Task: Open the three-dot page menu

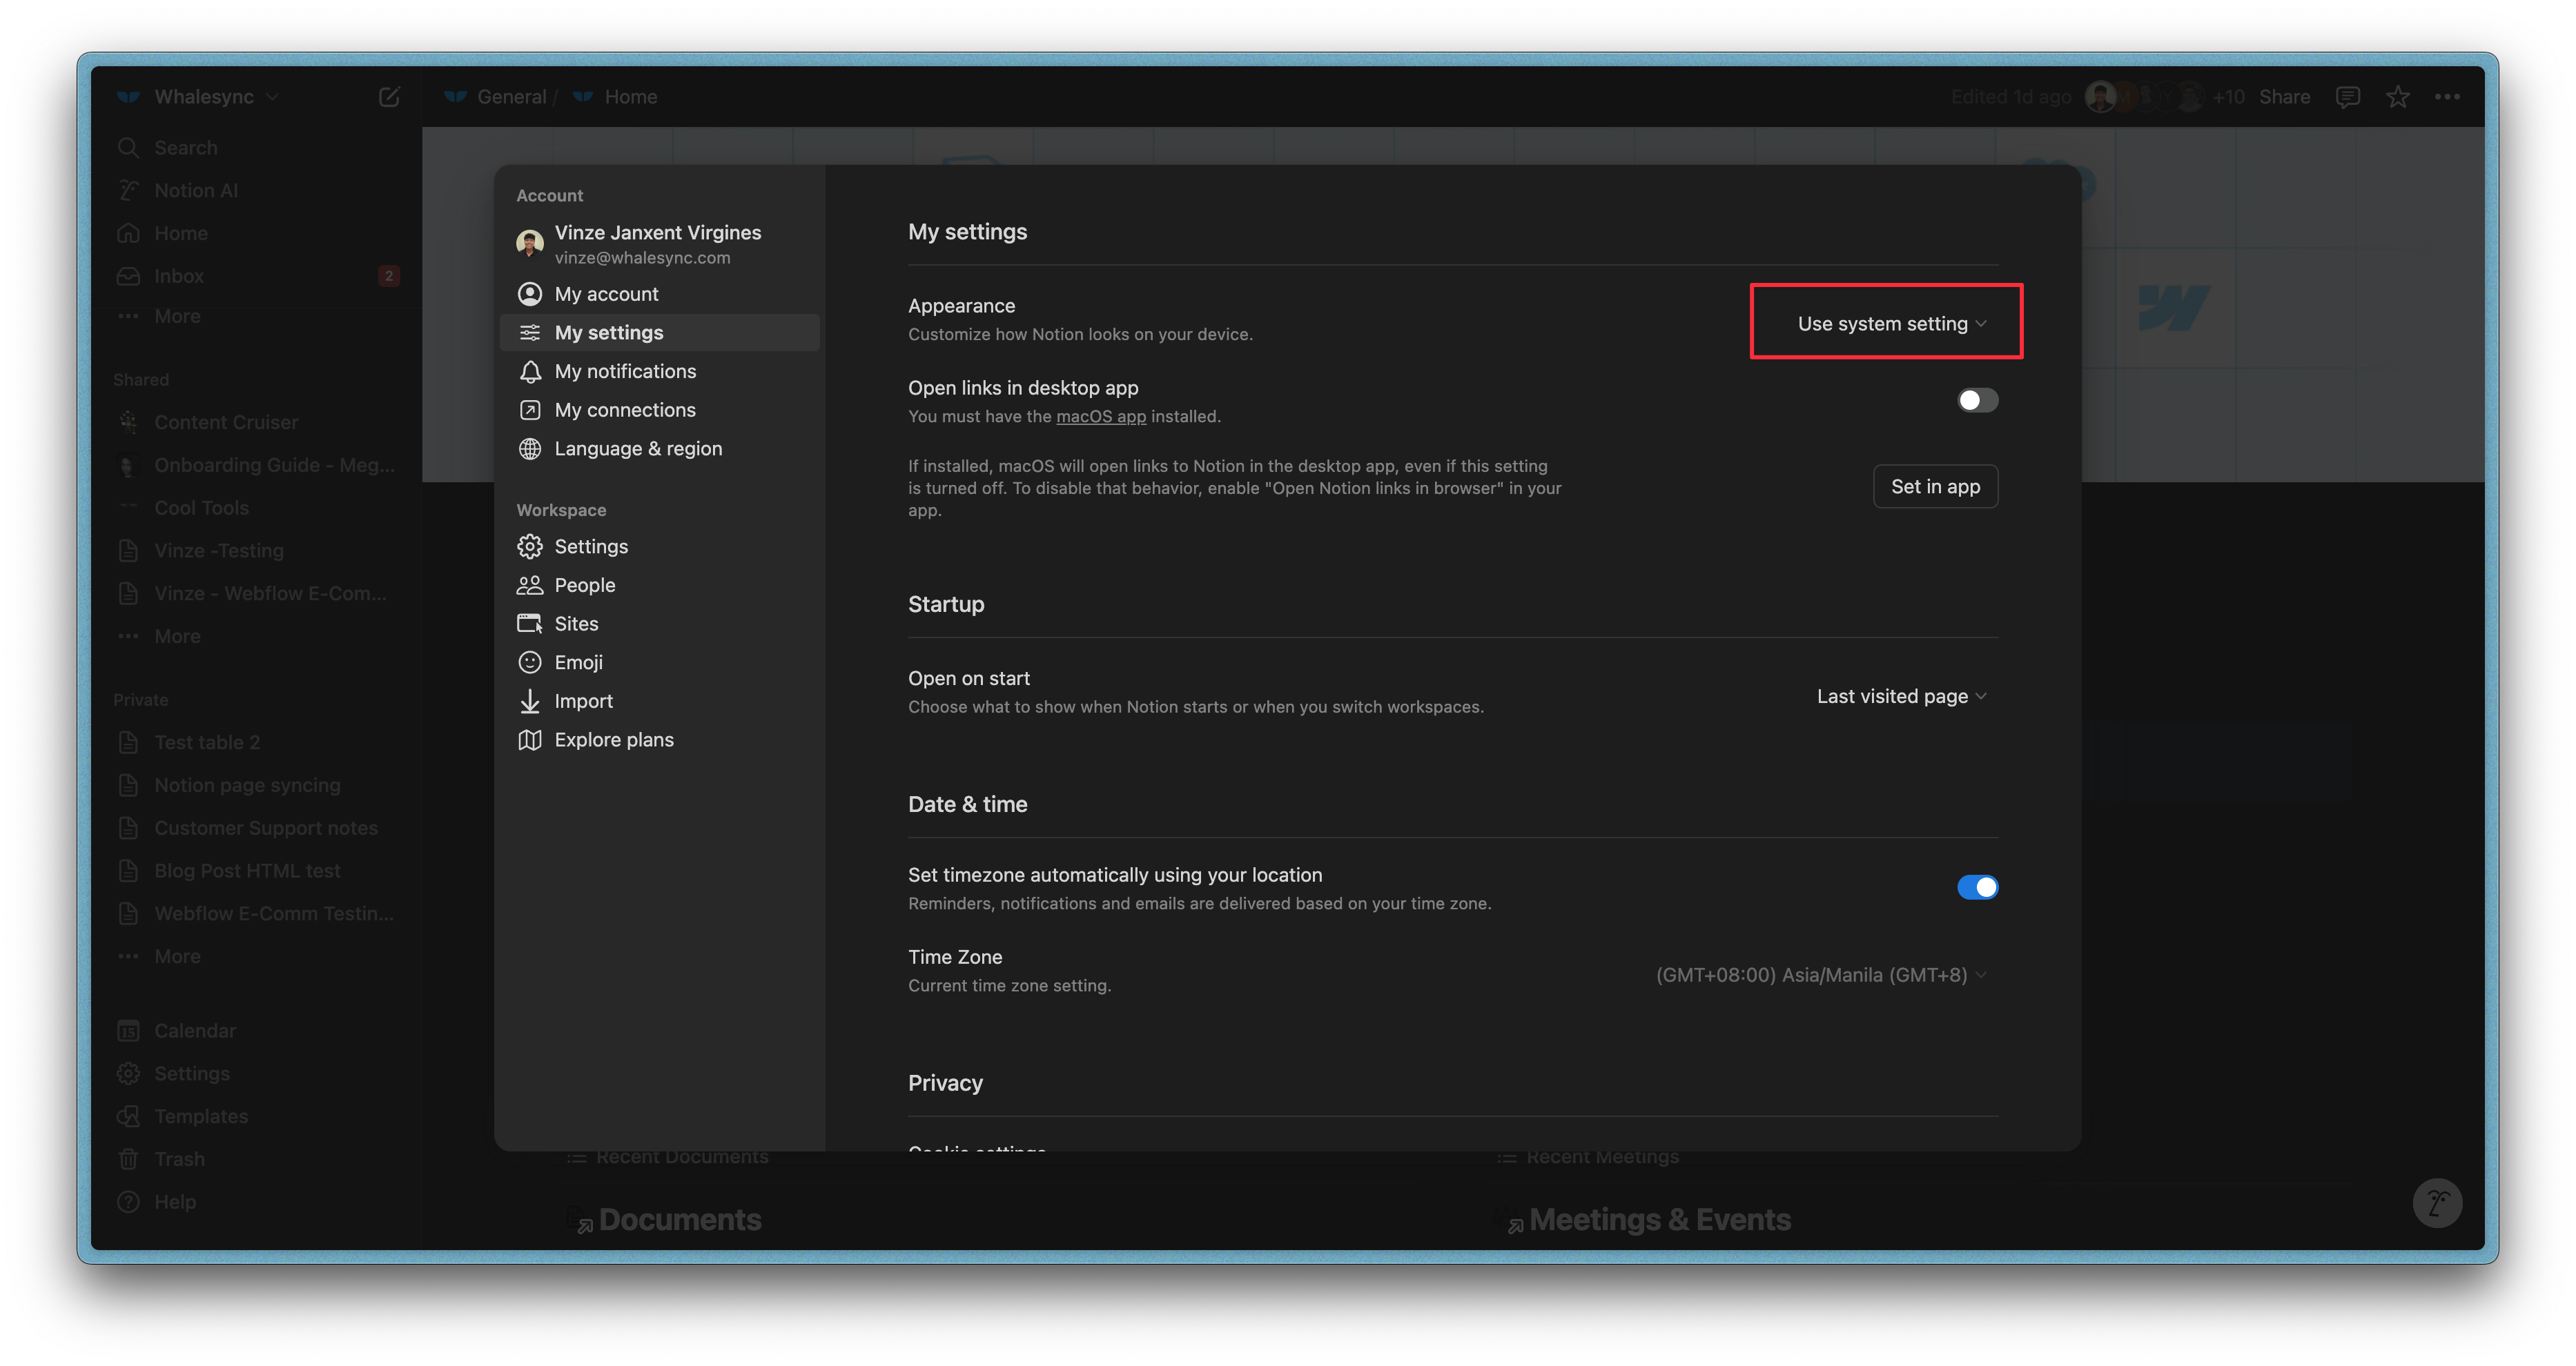Action: (2447, 97)
